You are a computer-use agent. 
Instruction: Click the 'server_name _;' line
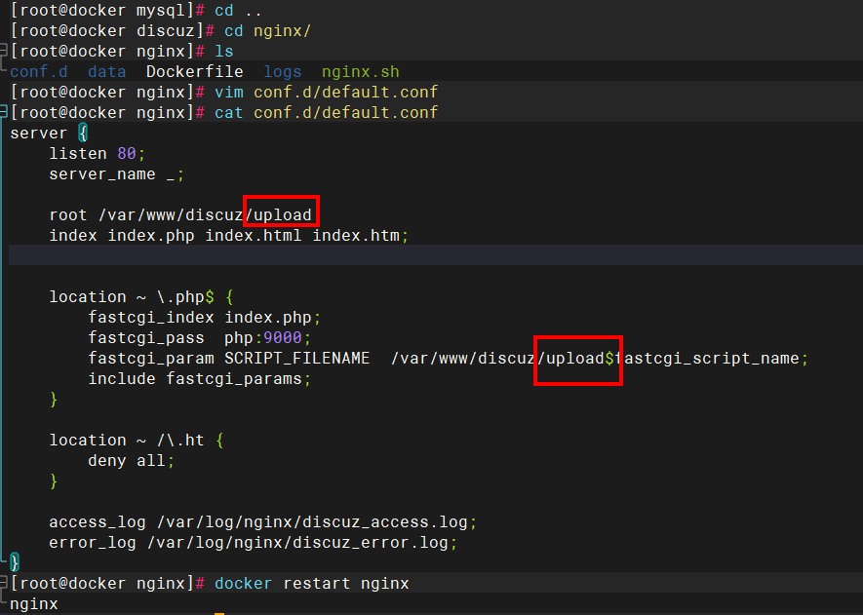[117, 173]
